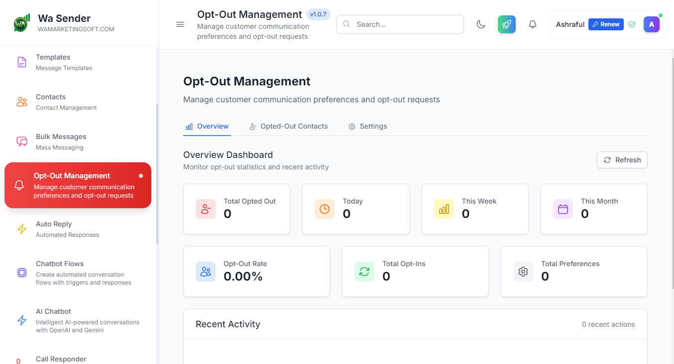Click the Contacts people icon in sidebar
This screenshot has height=364, width=674.
[x=22, y=102]
